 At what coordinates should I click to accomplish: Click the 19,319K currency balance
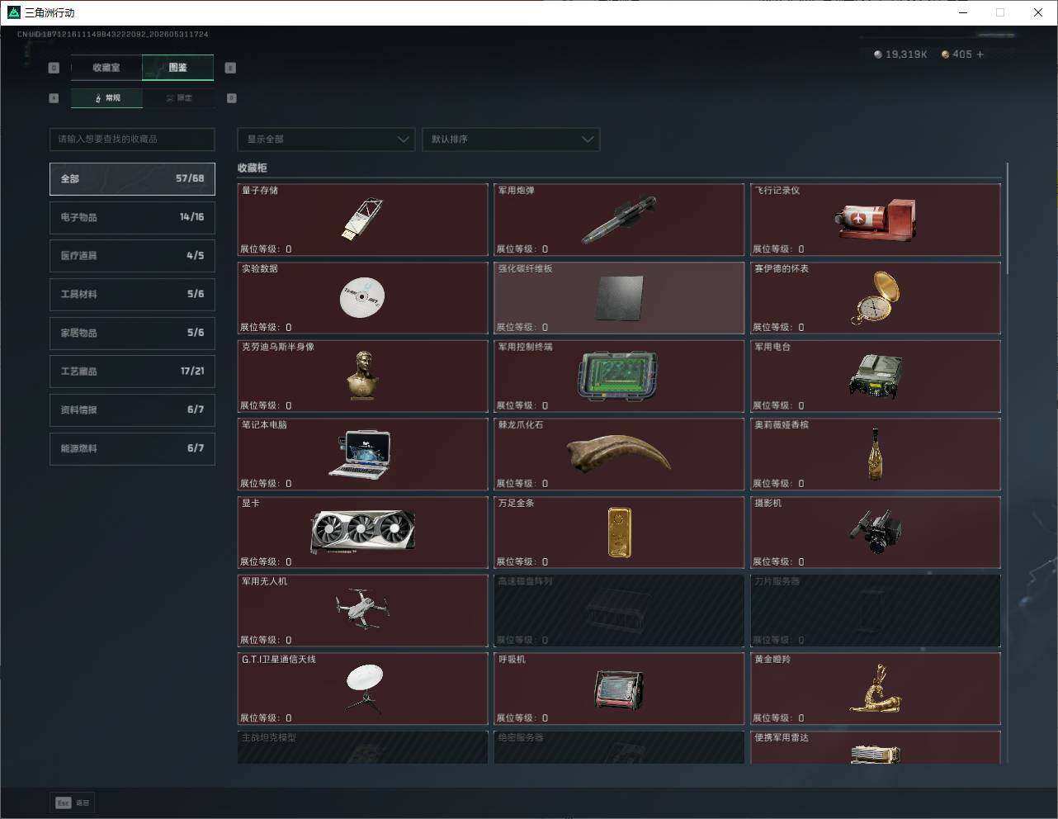[906, 54]
